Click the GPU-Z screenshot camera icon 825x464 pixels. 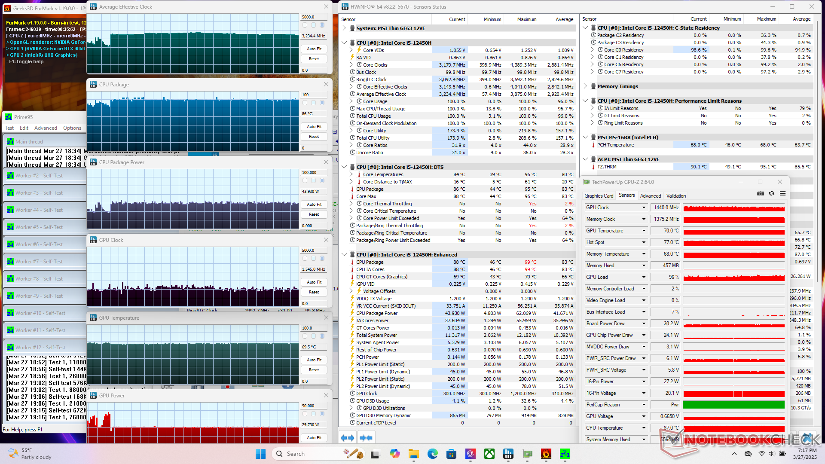point(761,194)
